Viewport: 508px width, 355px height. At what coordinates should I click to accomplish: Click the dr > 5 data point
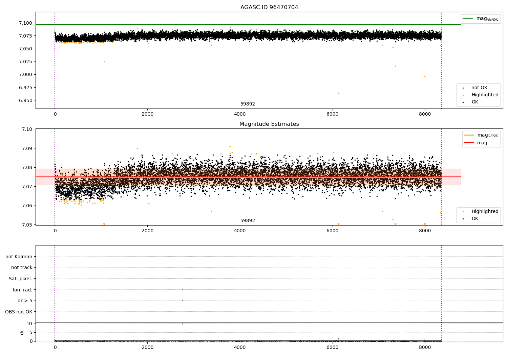pos(183,301)
